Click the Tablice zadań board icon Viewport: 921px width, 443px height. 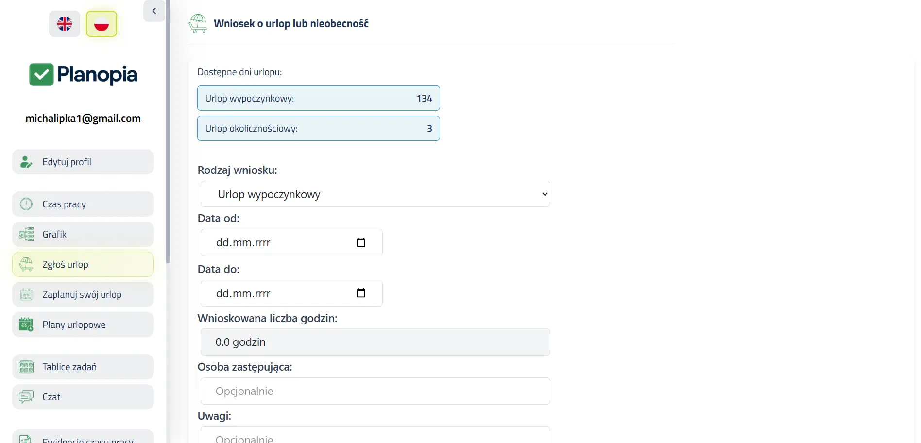26,367
